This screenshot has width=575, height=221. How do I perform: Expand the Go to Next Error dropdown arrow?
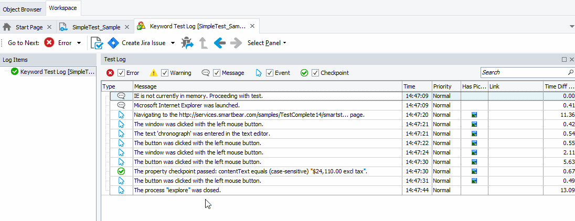79,43
